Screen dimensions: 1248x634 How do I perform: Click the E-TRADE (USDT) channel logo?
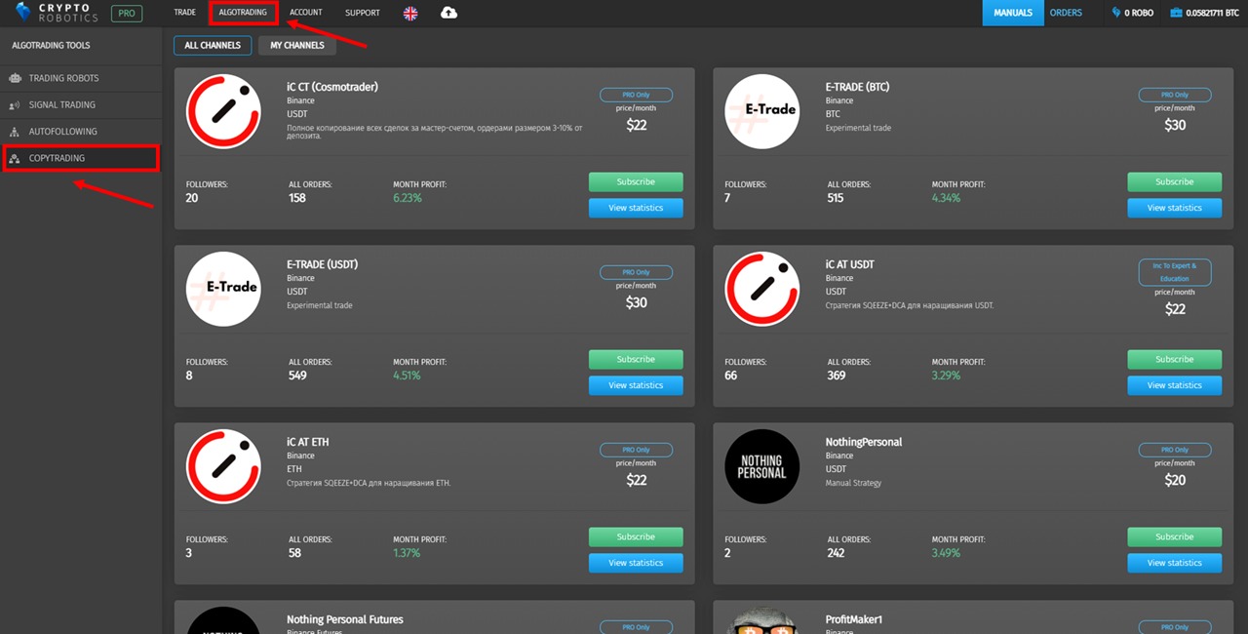click(223, 289)
